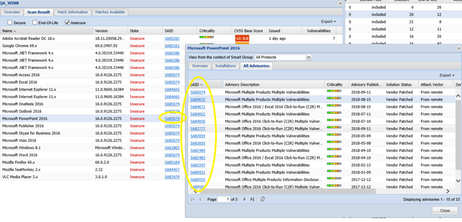The image size is (462, 222).
Task: Click the Close button in advisories dialog
Action: pos(445,211)
